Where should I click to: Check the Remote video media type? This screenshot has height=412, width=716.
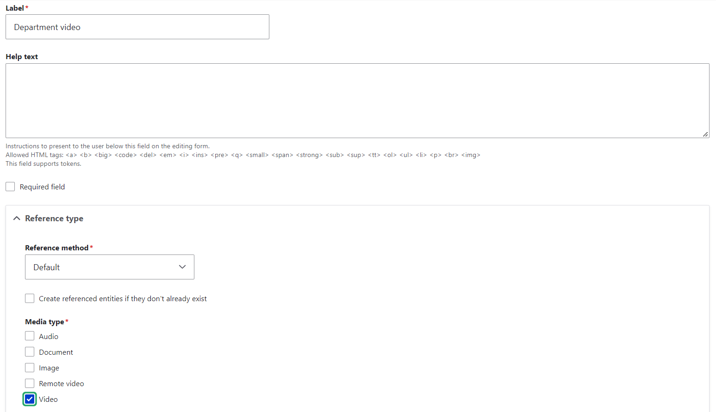(30, 383)
